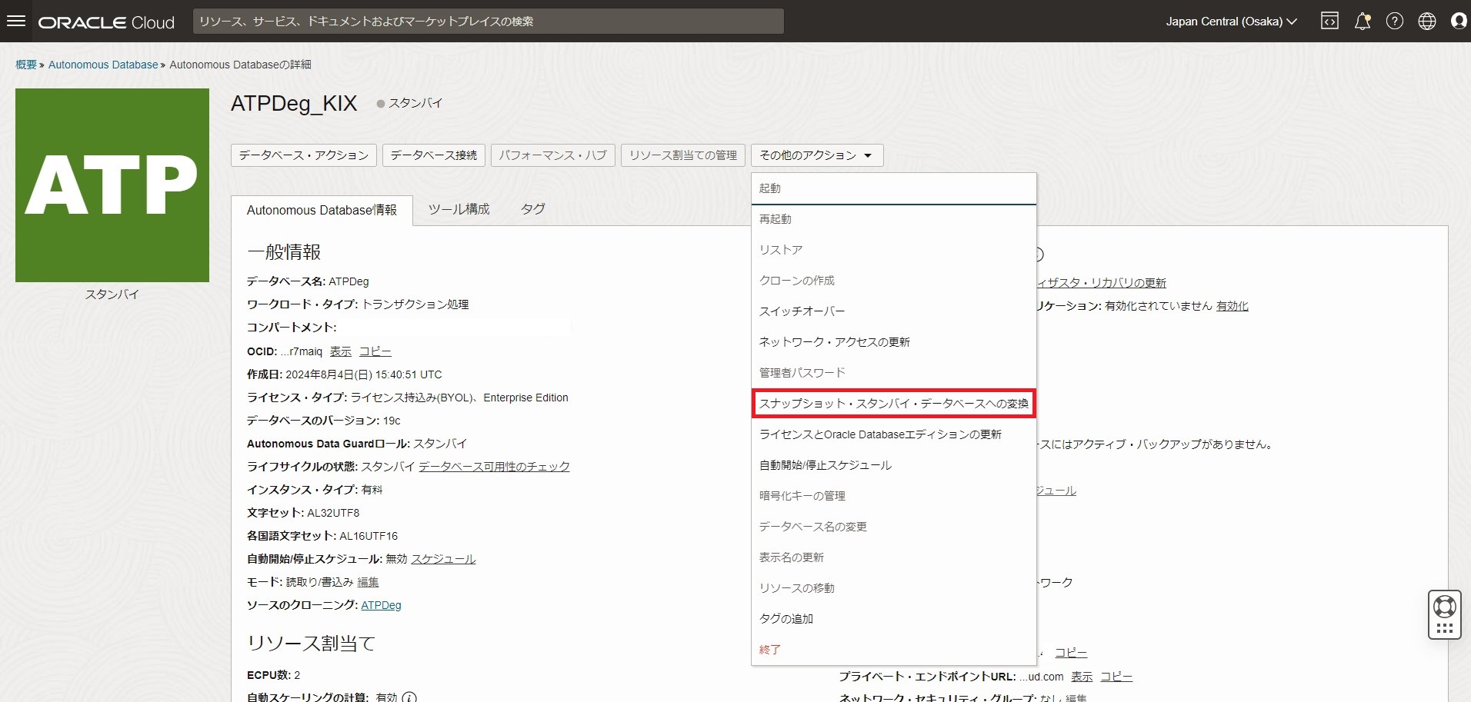Select スナップショット・スタンバイ・データベースへの変換 menu item

click(x=893, y=404)
